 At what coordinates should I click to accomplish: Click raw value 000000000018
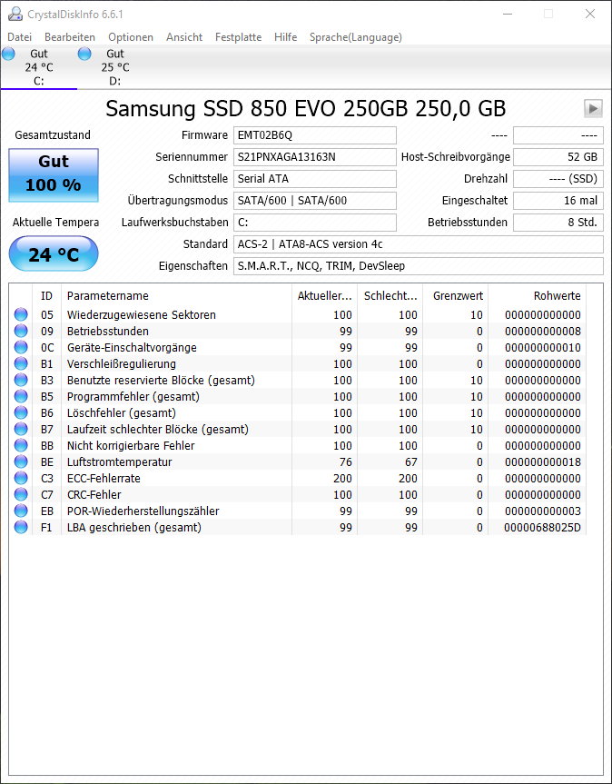point(543,462)
